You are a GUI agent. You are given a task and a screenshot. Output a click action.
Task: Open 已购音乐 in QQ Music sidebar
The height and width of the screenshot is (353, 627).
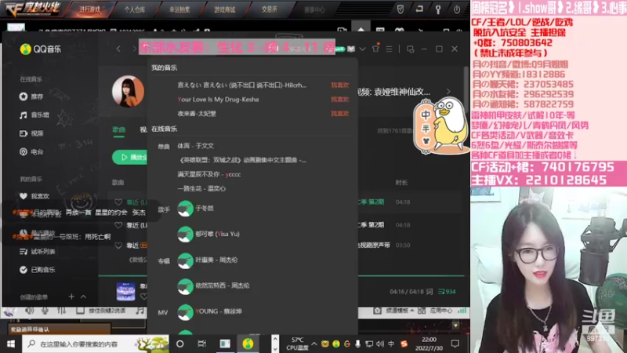(x=37, y=270)
